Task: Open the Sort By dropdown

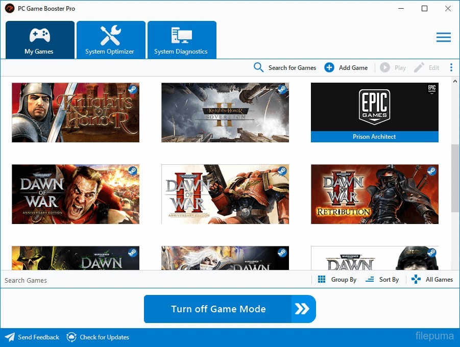Action: [382, 280]
